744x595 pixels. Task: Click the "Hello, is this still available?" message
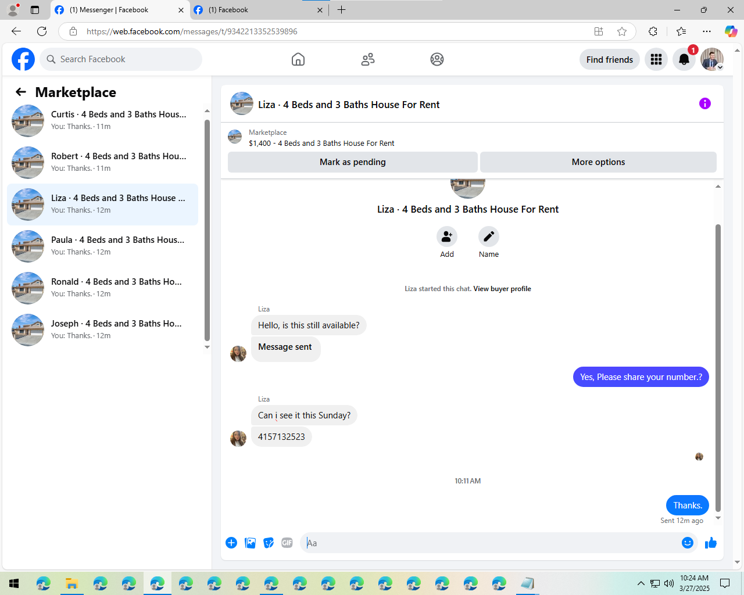tap(309, 325)
